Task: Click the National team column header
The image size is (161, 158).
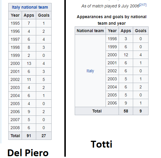Action: (x=90, y=31)
